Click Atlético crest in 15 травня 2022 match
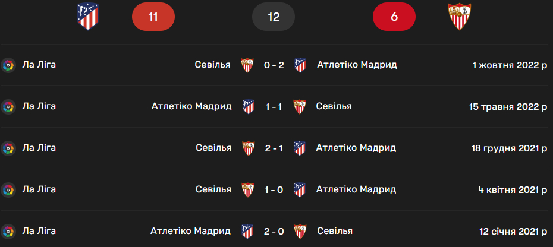553x247 pixels. tap(248, 107)
